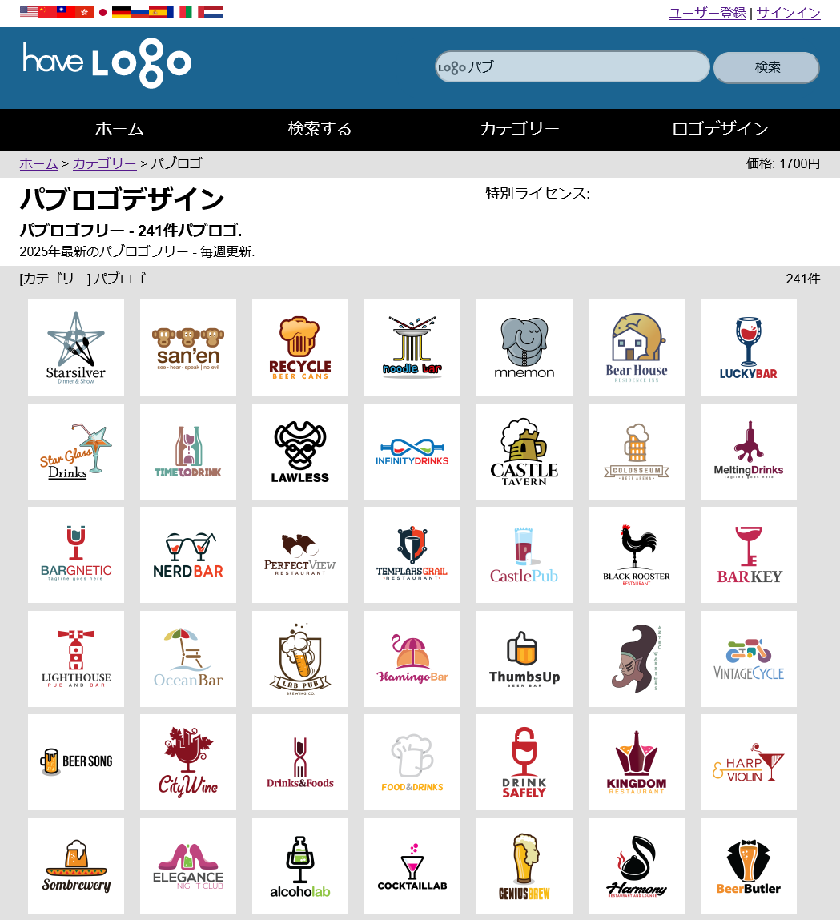This screenshot has width=840, height=920.
Task: Follow the カテゴリー breadcrumb link
Action: [x=104, y=163]
